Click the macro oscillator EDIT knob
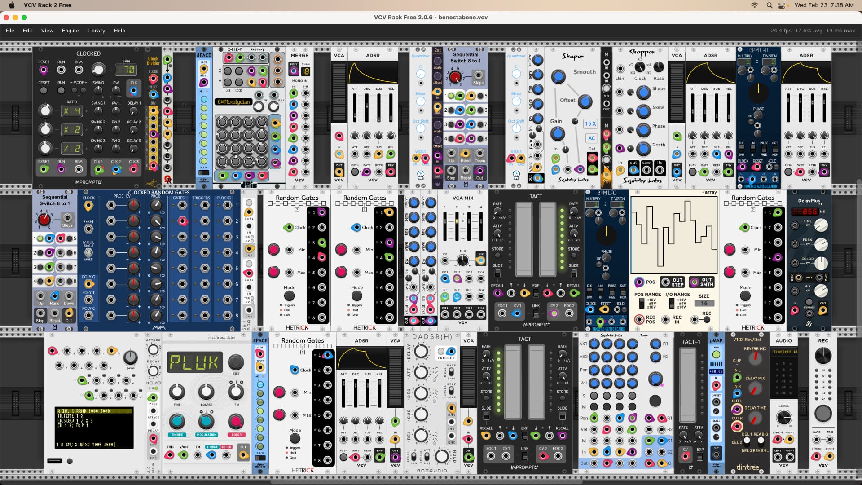The image size is (862, 485). tap(235, 362)
